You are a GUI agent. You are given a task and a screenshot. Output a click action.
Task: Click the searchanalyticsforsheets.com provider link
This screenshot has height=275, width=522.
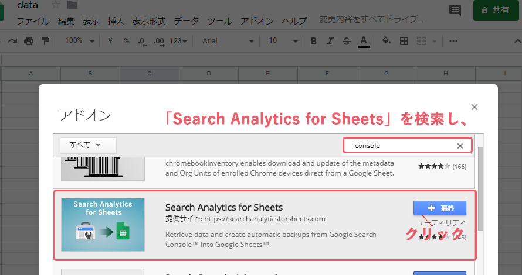(265, 219)
